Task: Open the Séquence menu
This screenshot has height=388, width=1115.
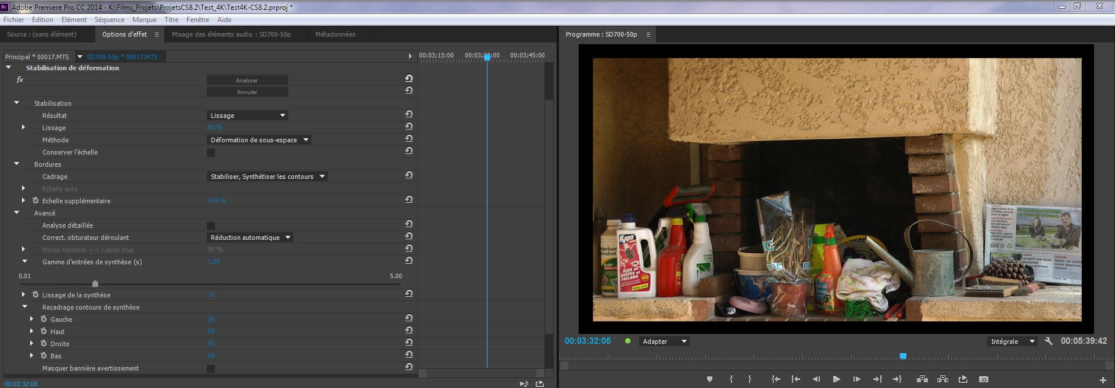Action: tap(109, 20)
